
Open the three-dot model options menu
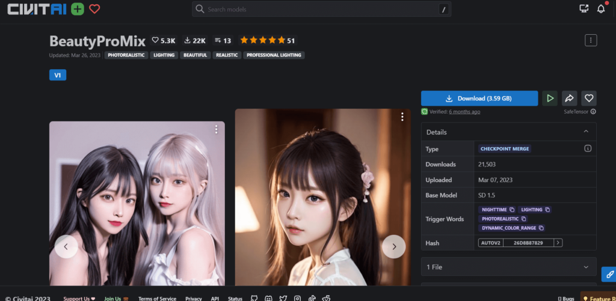[590, 40]
